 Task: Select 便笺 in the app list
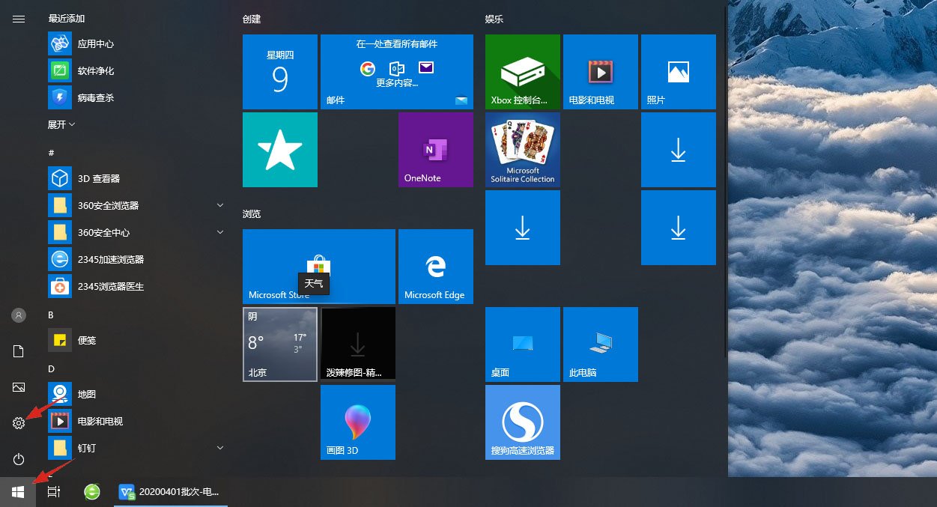(87, 340)
